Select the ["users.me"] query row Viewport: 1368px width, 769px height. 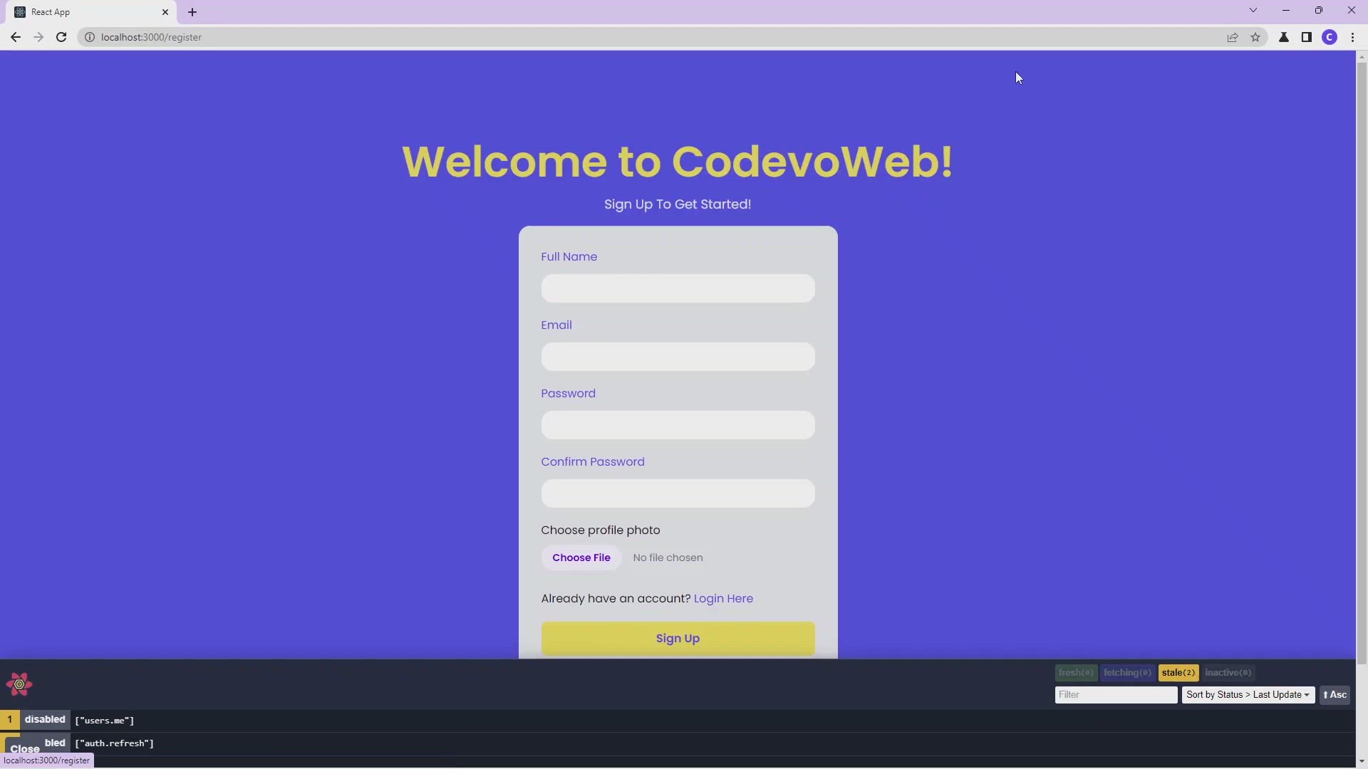(677, 721)
